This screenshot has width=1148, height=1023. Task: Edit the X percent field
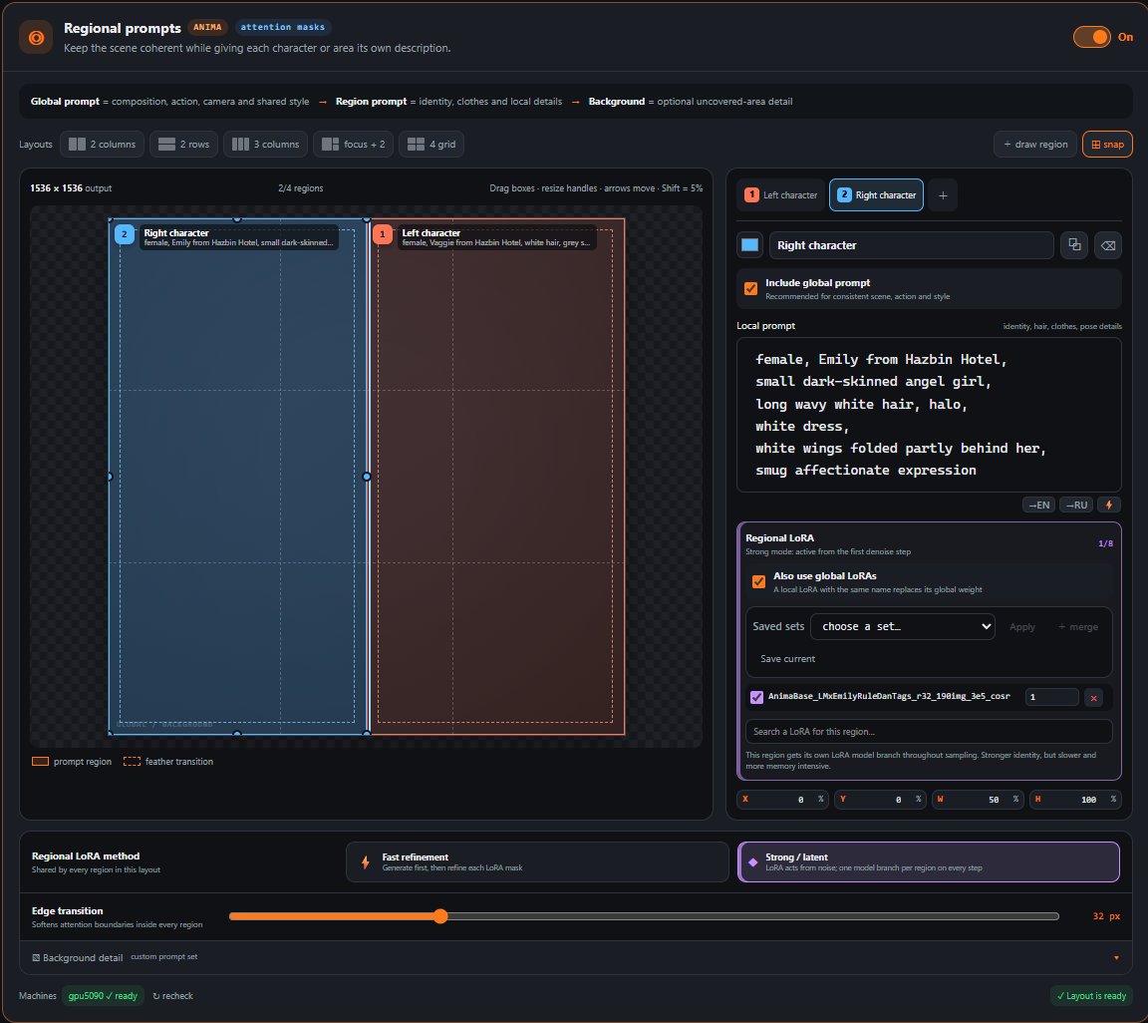tap(782, 800)
